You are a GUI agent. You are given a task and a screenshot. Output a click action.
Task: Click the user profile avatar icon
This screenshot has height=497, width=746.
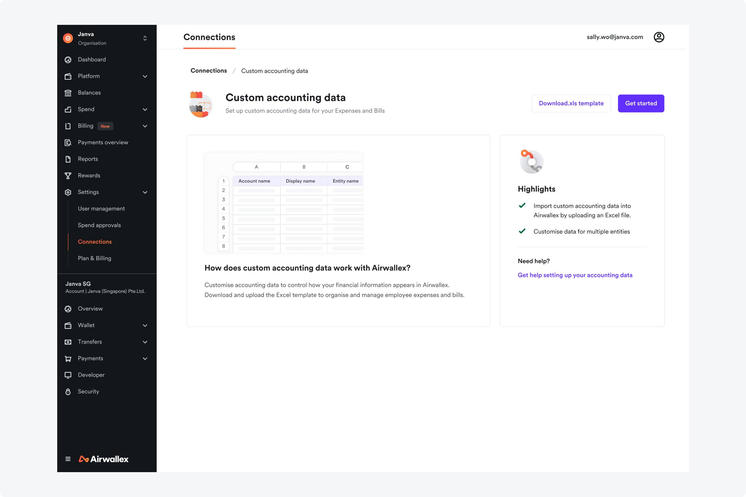point(659,37)
